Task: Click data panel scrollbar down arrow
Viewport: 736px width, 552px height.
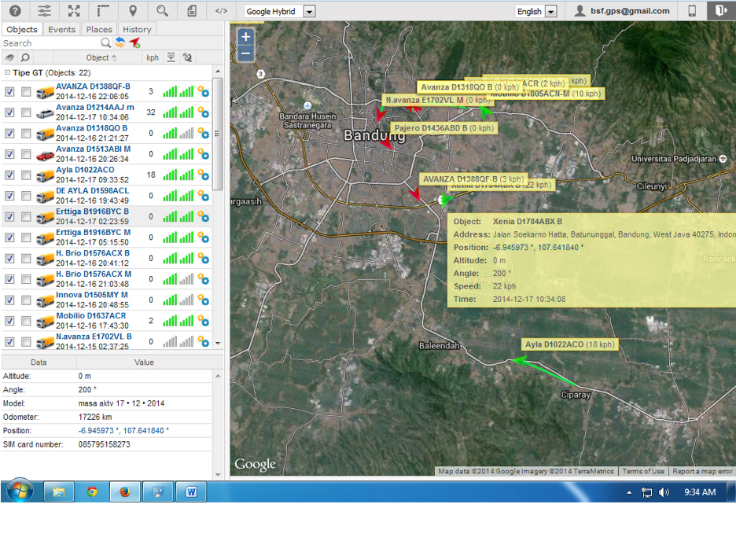Action: click(218, 474)
